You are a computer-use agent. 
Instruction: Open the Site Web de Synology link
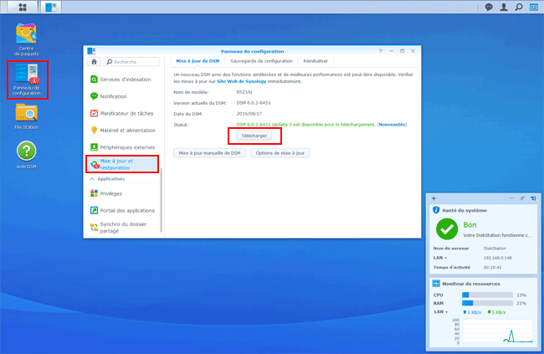(x=242, y=81)
